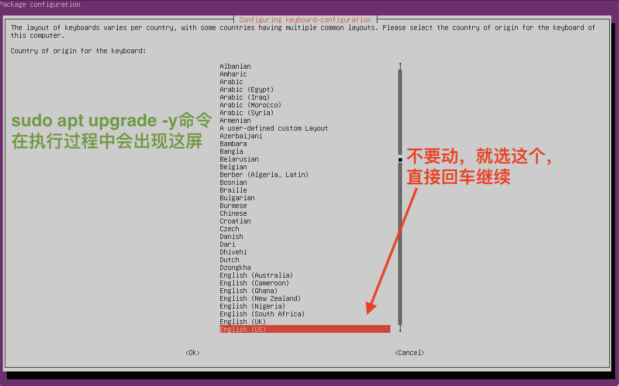Image resolution: width=619 pixels, height=386 pixels.
Task: Choose Dhivehi keyboard layout
Action: coord(233,252)
